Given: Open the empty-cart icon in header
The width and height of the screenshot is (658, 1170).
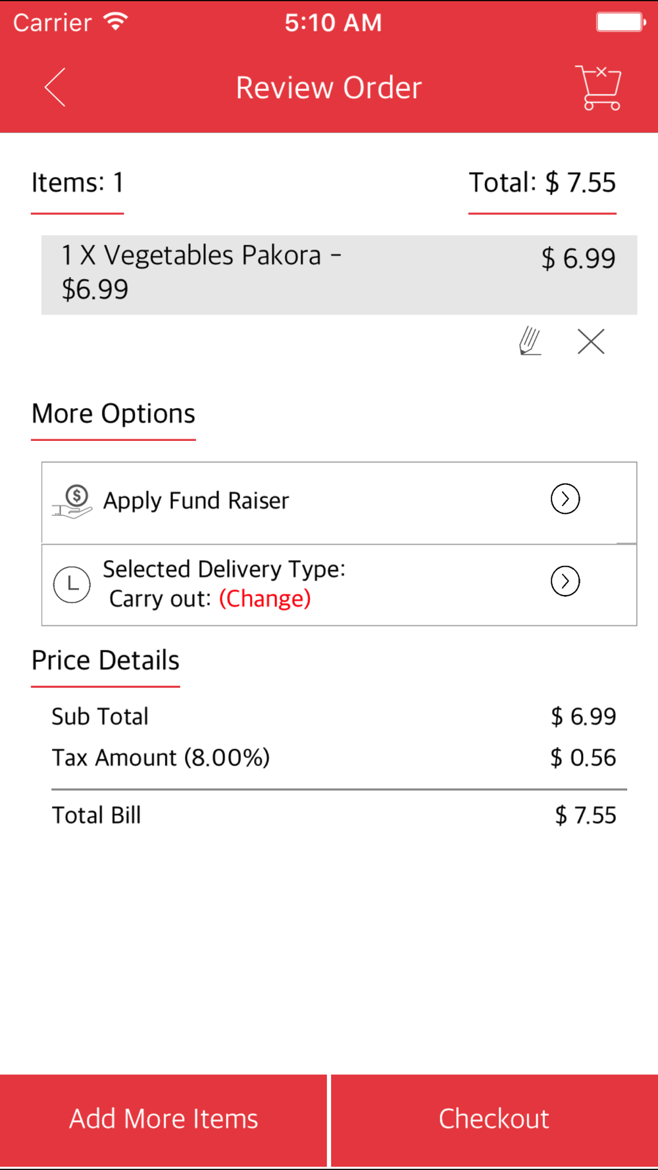Looking at the screenshot, I should coord(598,88).
